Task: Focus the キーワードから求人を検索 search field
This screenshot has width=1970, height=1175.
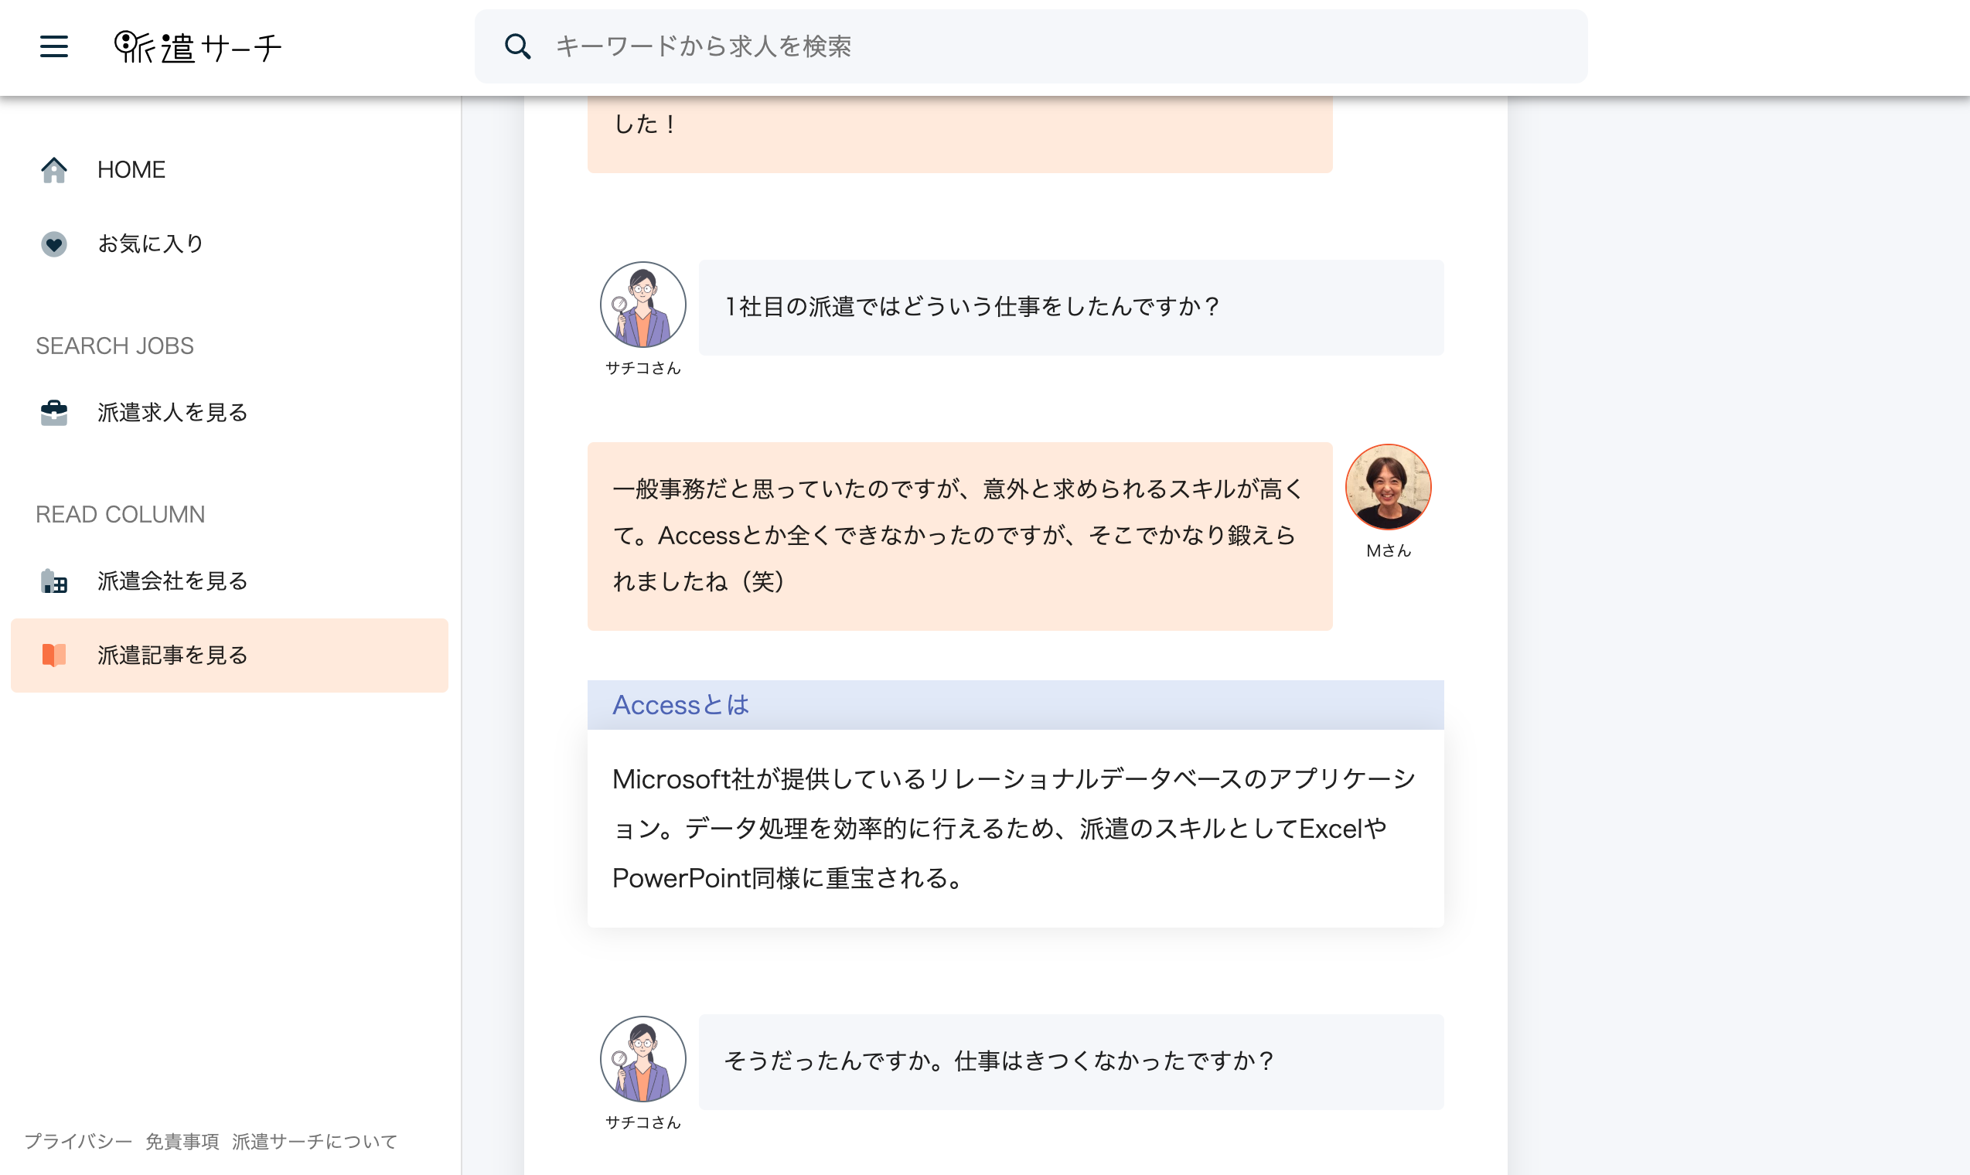Action: (1029, 46)
